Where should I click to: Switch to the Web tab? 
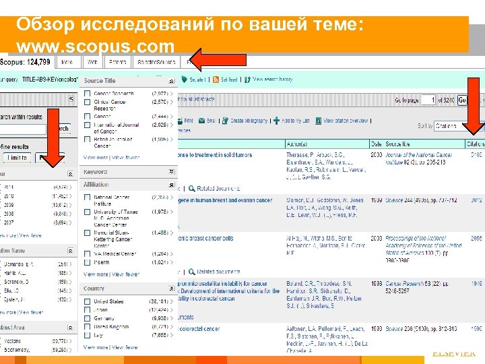(92, 62)
